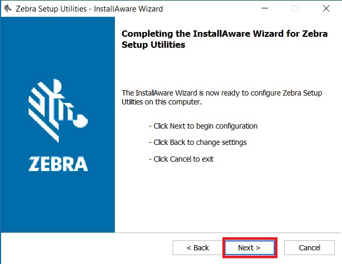Click Next > to begin configuration
This screenshot has height=264, width=342.
[x=250, y=248]
